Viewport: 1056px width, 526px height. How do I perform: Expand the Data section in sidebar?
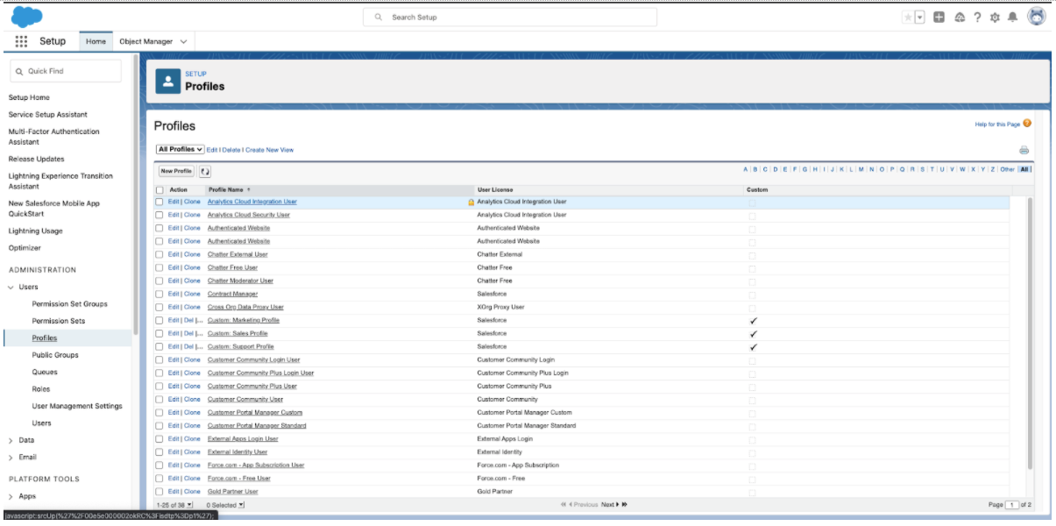point(11,440)
